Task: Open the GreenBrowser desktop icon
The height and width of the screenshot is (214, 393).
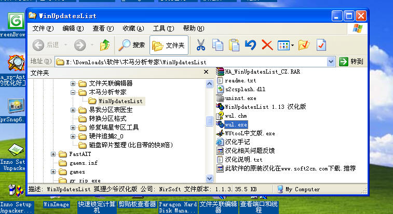Action: coord(16,21)
